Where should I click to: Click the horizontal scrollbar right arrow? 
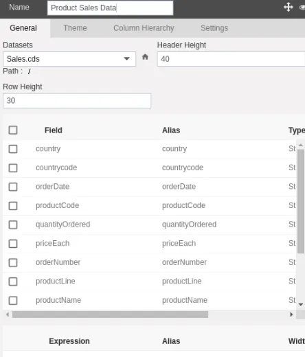pos(291,314)
